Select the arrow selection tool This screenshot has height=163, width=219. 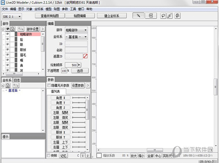pos(139,16)
